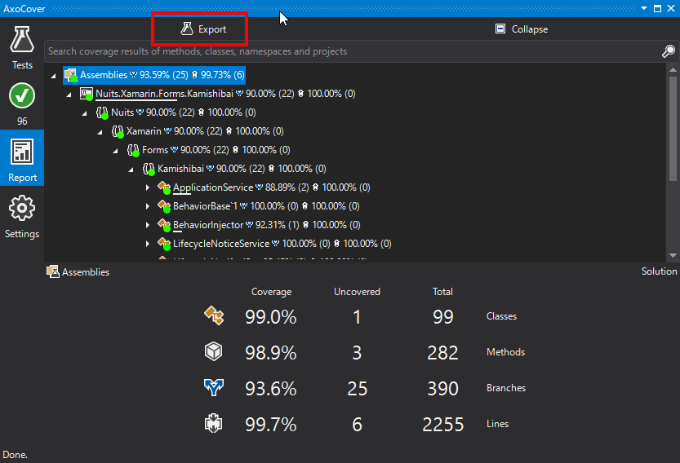
Task: Click the BehaviorBase`1 class icon
Action: point(164,206)
